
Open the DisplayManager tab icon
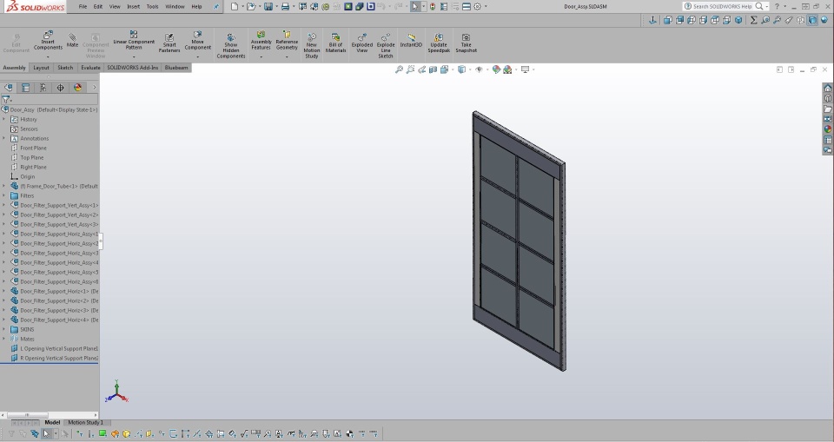77,88
